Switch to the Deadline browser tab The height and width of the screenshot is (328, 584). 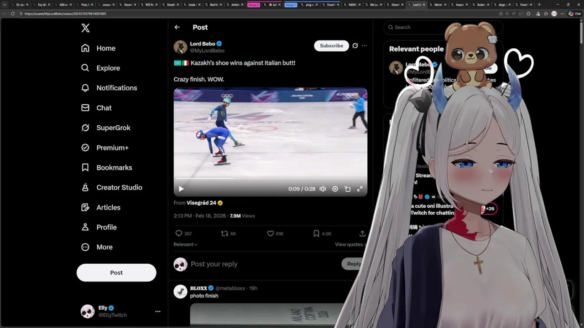(x=171, y=5)
